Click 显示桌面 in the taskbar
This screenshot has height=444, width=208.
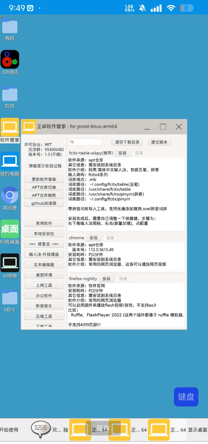(x=197, y=430)
